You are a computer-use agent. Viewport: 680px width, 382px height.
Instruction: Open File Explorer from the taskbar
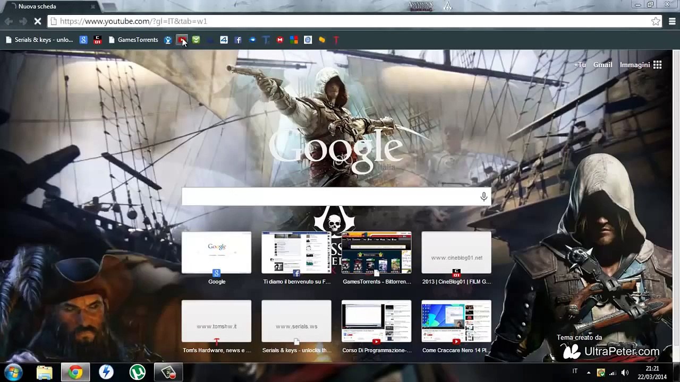pos(45,372)
